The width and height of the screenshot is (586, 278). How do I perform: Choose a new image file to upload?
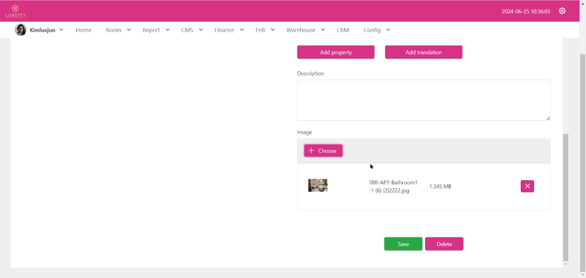[323, 150]
